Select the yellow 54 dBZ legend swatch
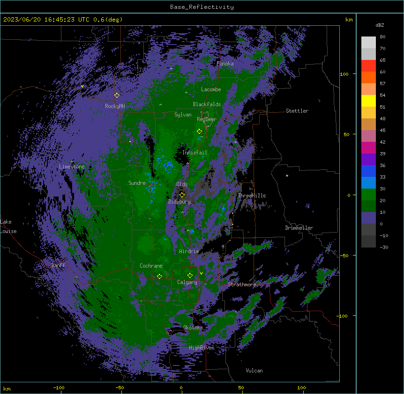Screen dimensions: 404x394 pos(368,101)
